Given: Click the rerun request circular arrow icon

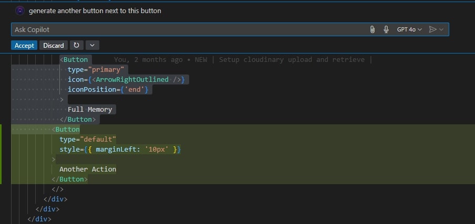Looking at the screenshot, I should pyautogui.click(x=76, y=46).
